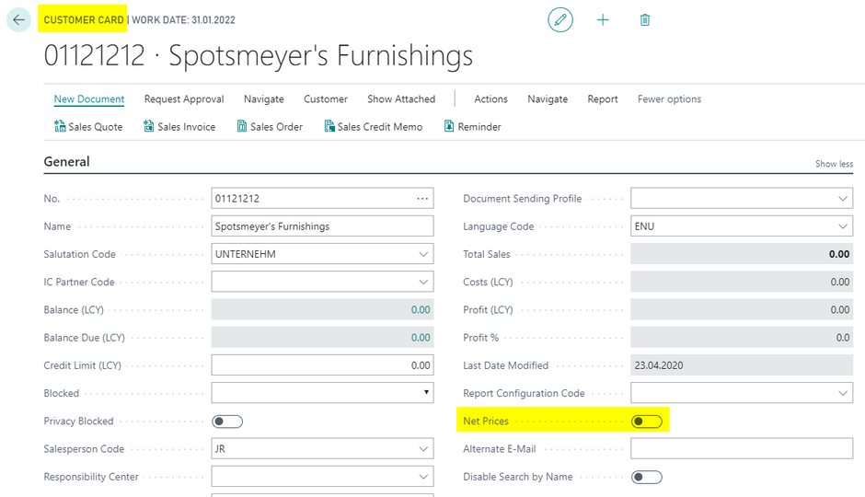Click Fewer options in the action bar
865x497 pixels.
click(x=669, y=99)
